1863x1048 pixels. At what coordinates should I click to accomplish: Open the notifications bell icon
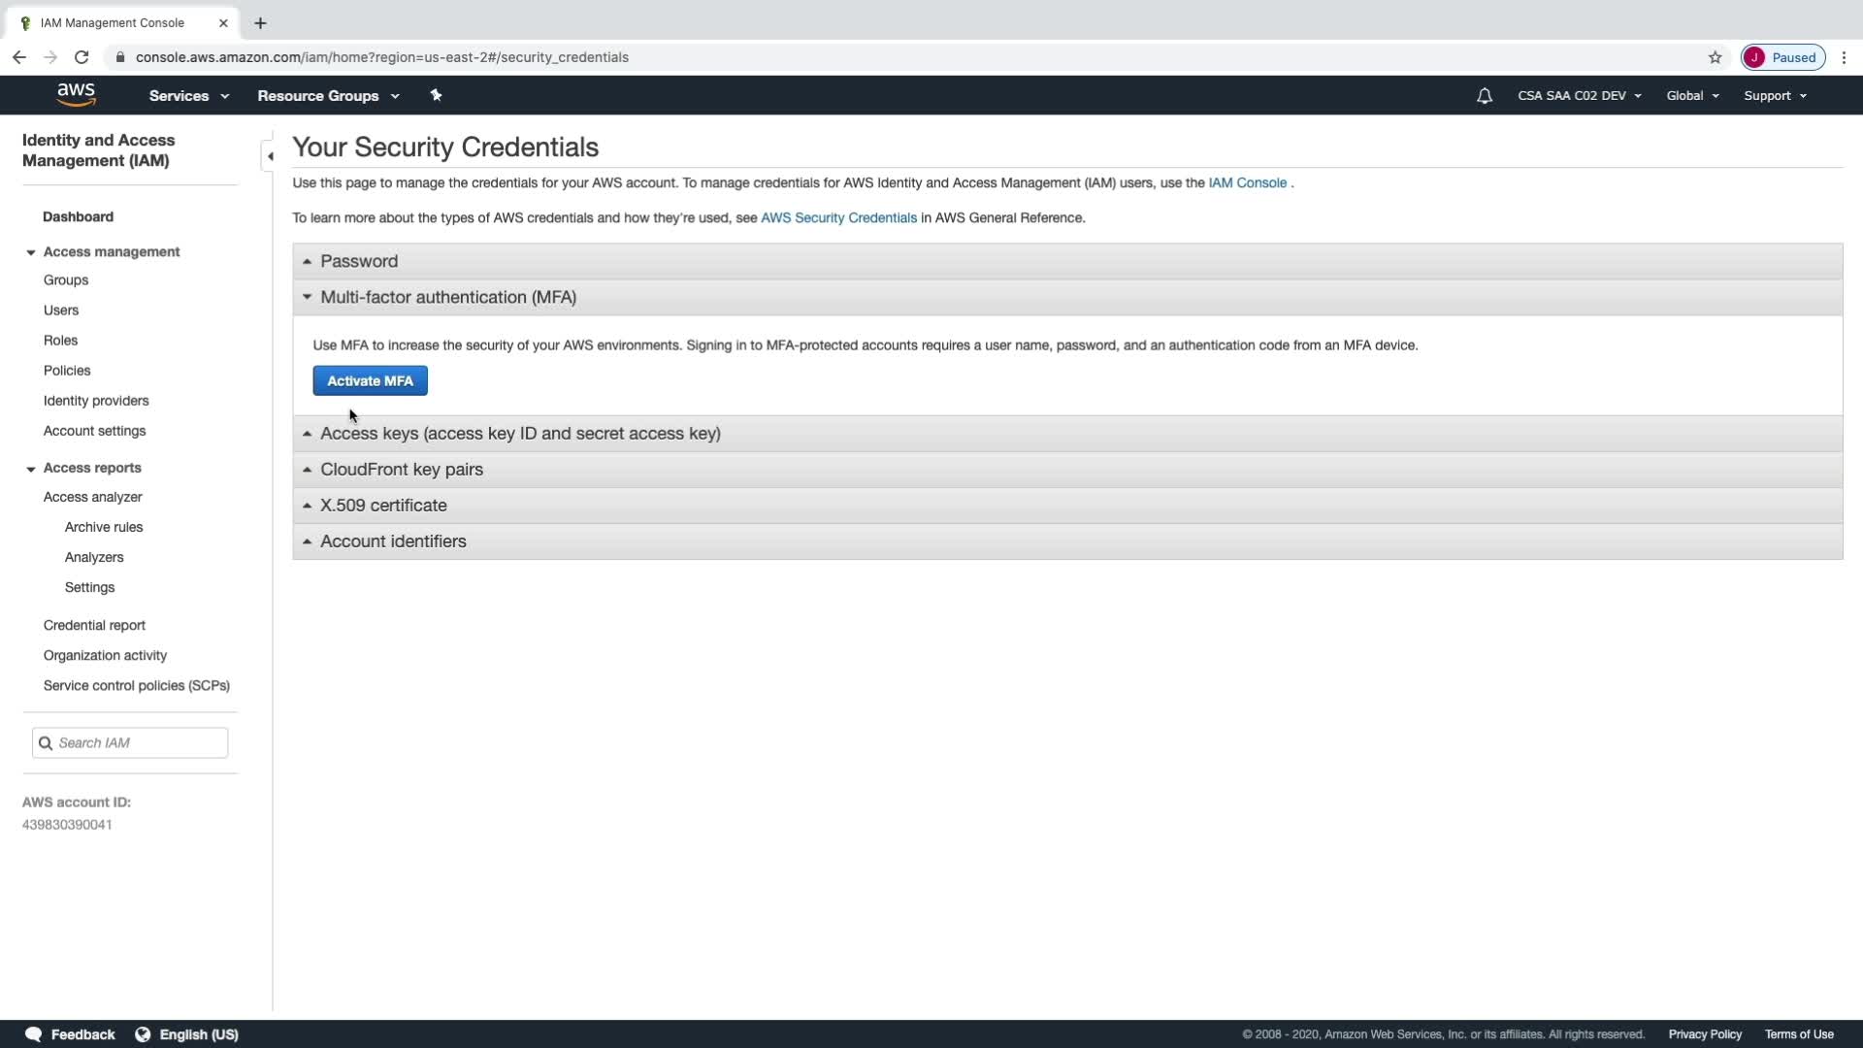point(1484,96)
